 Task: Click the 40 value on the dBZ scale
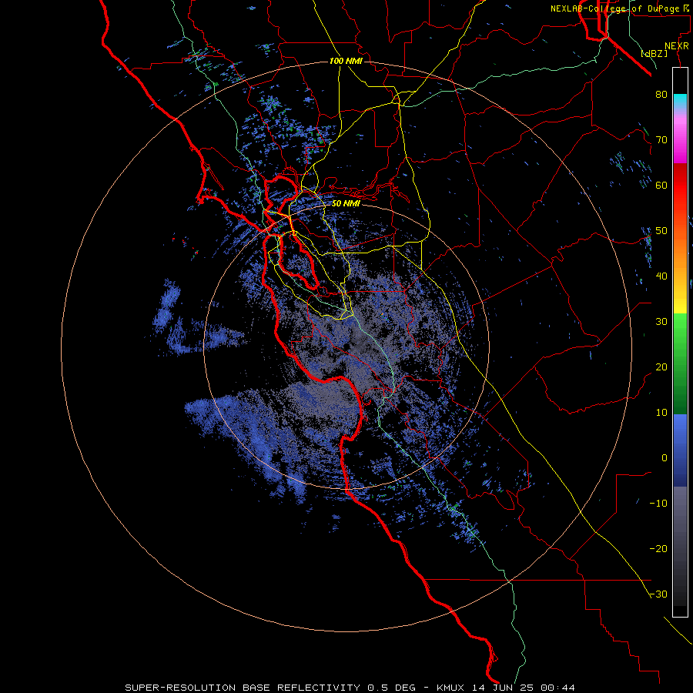661,276
